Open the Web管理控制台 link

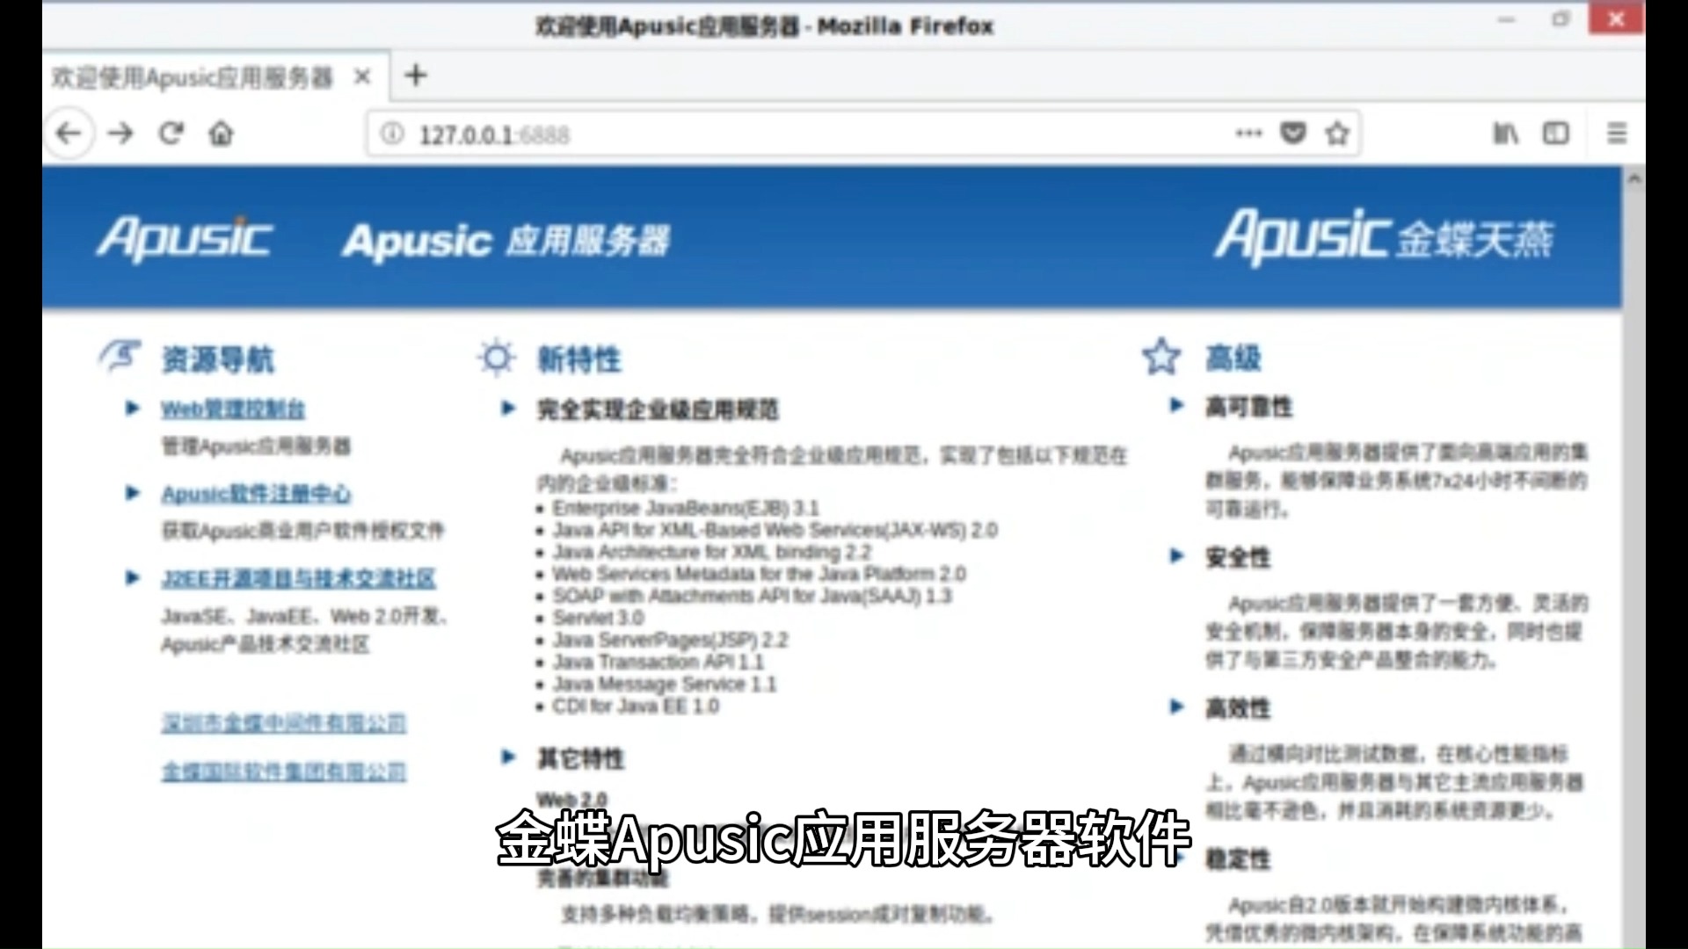(x=233, y=409)
